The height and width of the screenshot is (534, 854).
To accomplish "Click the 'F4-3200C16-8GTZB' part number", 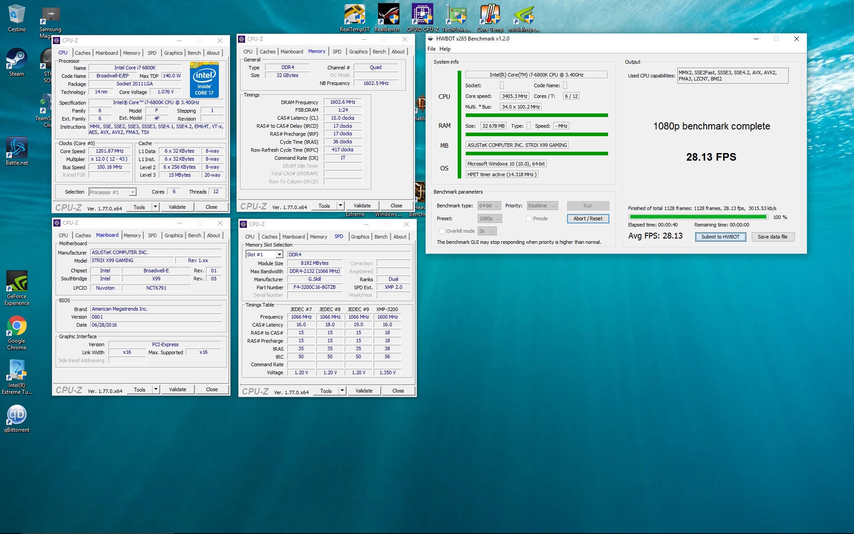I will (x=314, y=287).
